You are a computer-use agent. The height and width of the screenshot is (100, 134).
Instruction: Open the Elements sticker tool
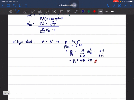[54, 12]
